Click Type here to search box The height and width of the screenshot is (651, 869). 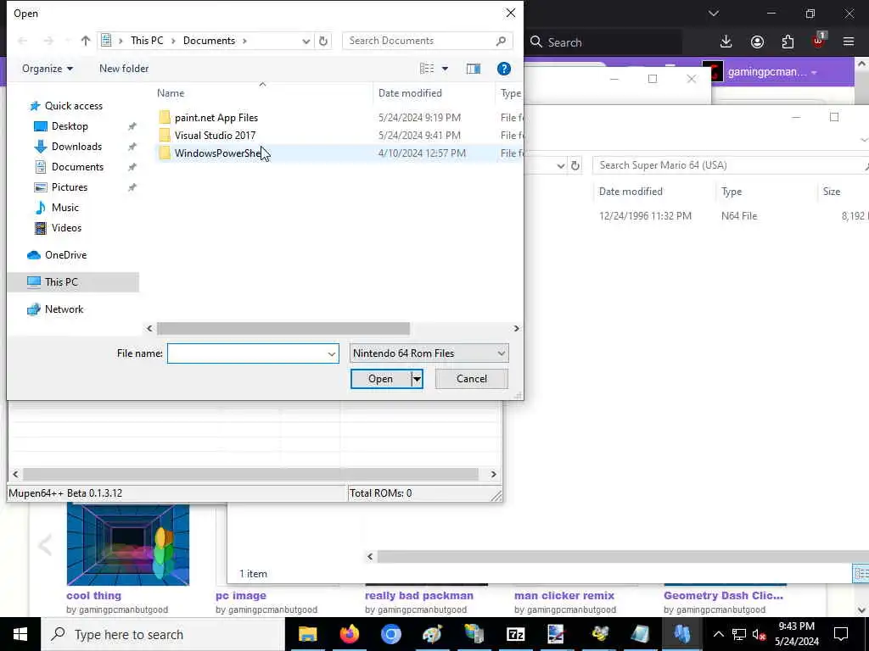click(x=163, y=634)
